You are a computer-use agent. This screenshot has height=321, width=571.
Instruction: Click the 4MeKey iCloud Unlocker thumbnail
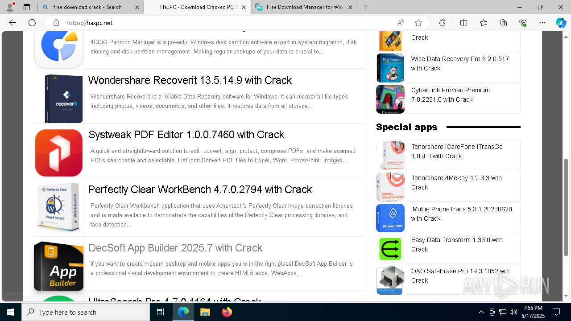[390, 187]
